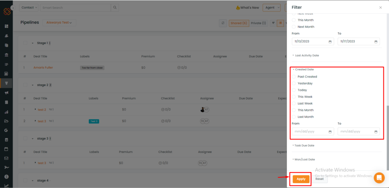Screen dimensions: 389x188
Task: Open the folder files icon in sidebar
Action: [6, 121]
